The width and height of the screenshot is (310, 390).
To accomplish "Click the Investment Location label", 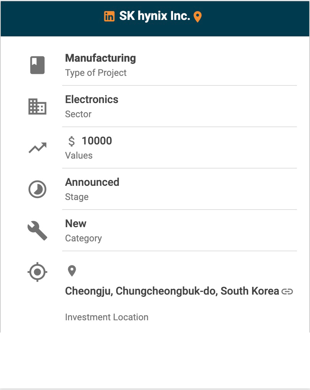I will tap(107, 317).
